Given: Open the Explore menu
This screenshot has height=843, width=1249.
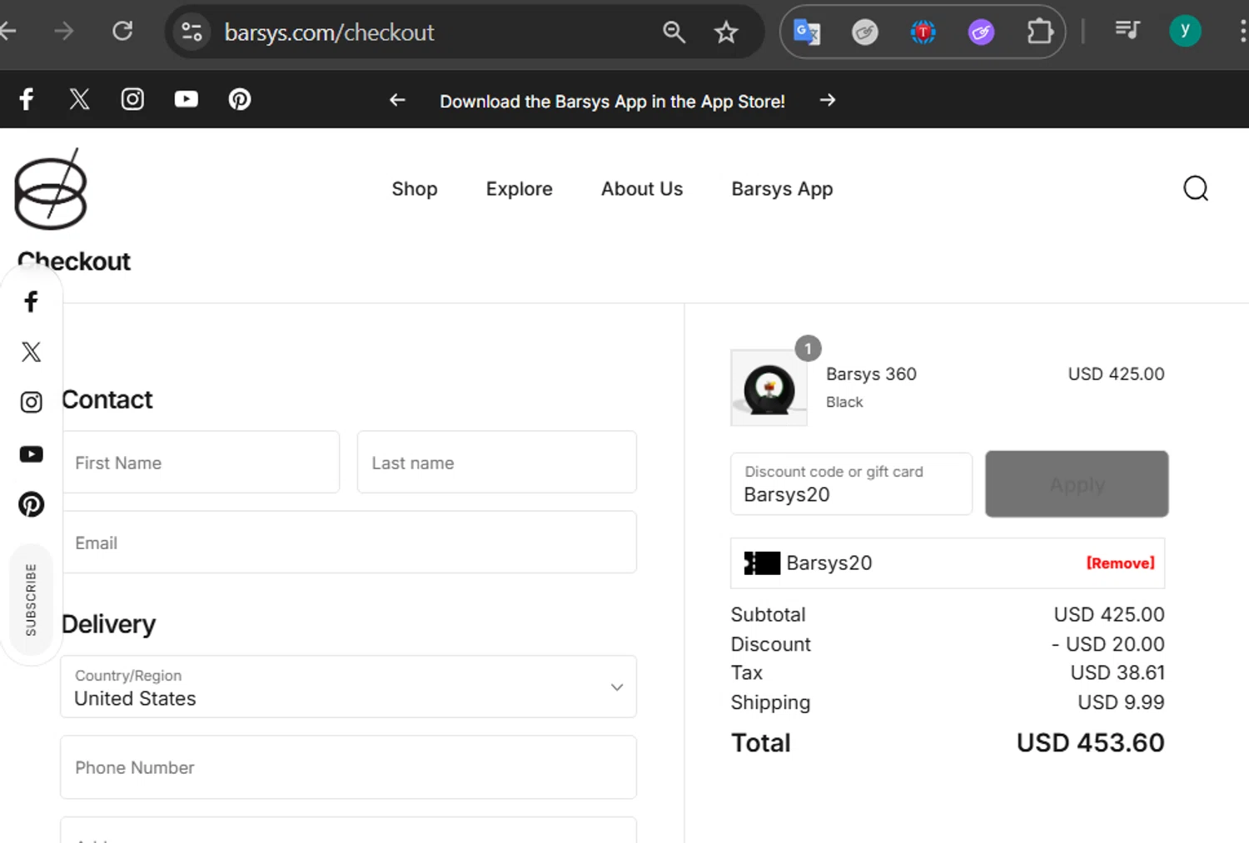Looking at the screenshot, I should point(520,189).
